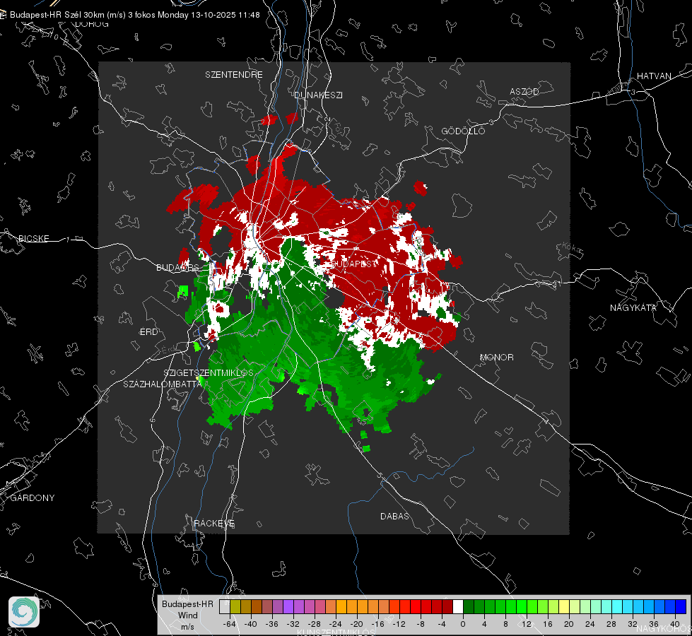Click the -24 legend scale value
This screenshot has height=636, width=692.
pos(336,625)
